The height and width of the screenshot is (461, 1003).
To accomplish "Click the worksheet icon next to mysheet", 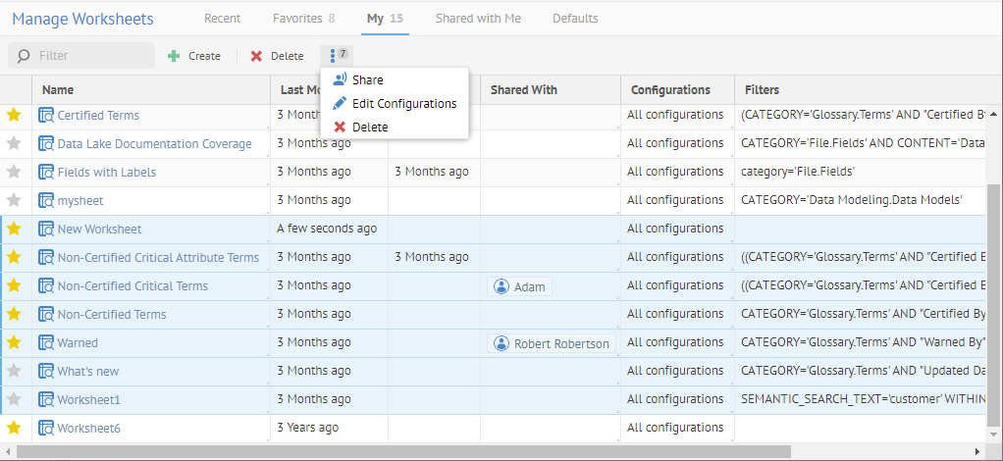I will (46, 200).
